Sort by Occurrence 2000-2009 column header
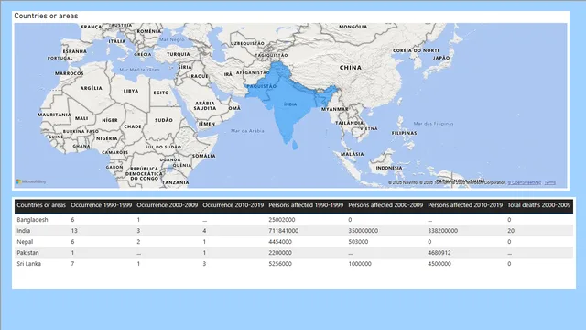 click(x=167, y=205)
